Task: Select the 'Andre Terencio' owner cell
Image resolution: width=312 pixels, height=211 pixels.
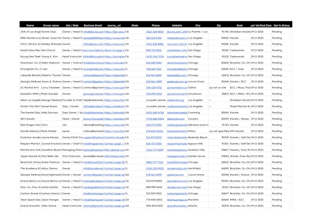Action: pos(51,162)
